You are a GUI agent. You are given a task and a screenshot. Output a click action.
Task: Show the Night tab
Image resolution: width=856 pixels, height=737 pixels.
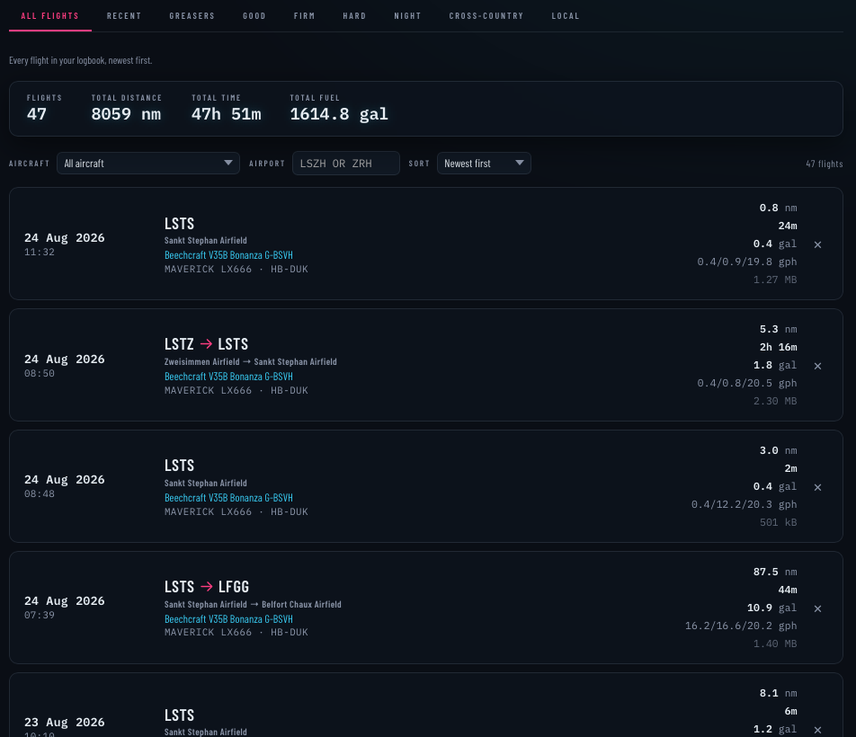pos(408,16)
